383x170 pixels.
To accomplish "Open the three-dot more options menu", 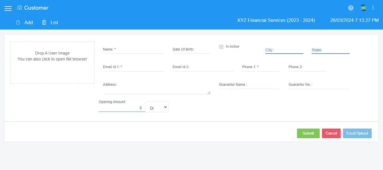I will 373,8.
